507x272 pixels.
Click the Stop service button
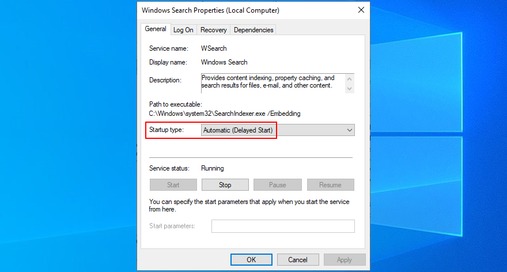(225, 184)
